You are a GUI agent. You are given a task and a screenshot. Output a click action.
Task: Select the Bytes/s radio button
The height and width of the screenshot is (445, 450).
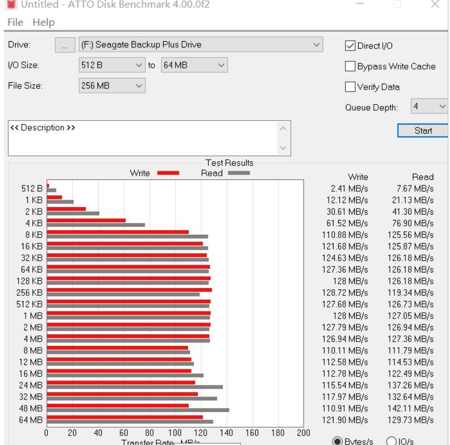point(337,441)
